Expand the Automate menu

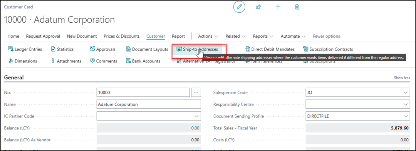(293, 36)
